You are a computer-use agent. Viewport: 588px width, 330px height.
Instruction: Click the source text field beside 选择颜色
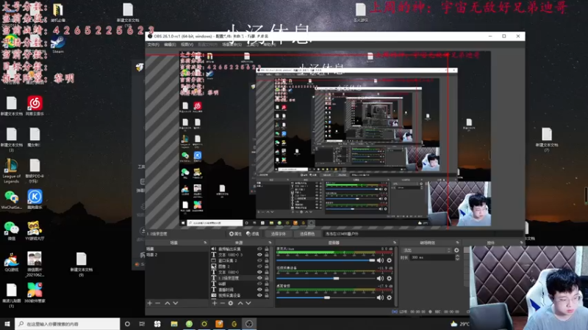[422, 234]
